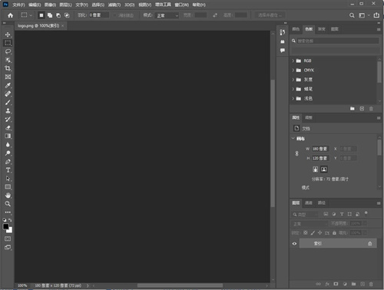Screen dimensions: 384x290
Task: Click Delete layer trash icon in Layers panel
Action: [371, 284]
